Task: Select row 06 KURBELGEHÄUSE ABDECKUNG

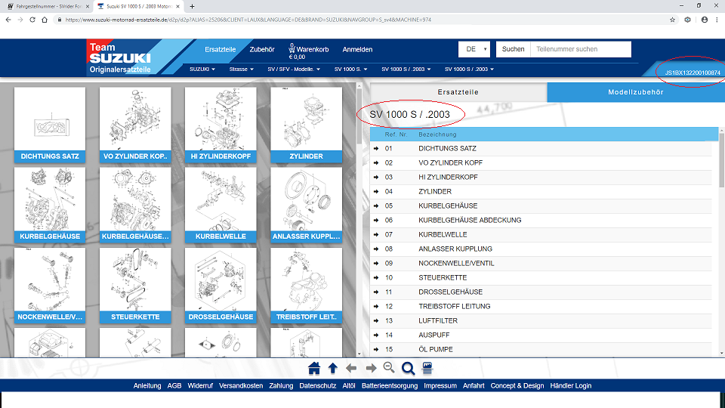Action: point(541,220)
